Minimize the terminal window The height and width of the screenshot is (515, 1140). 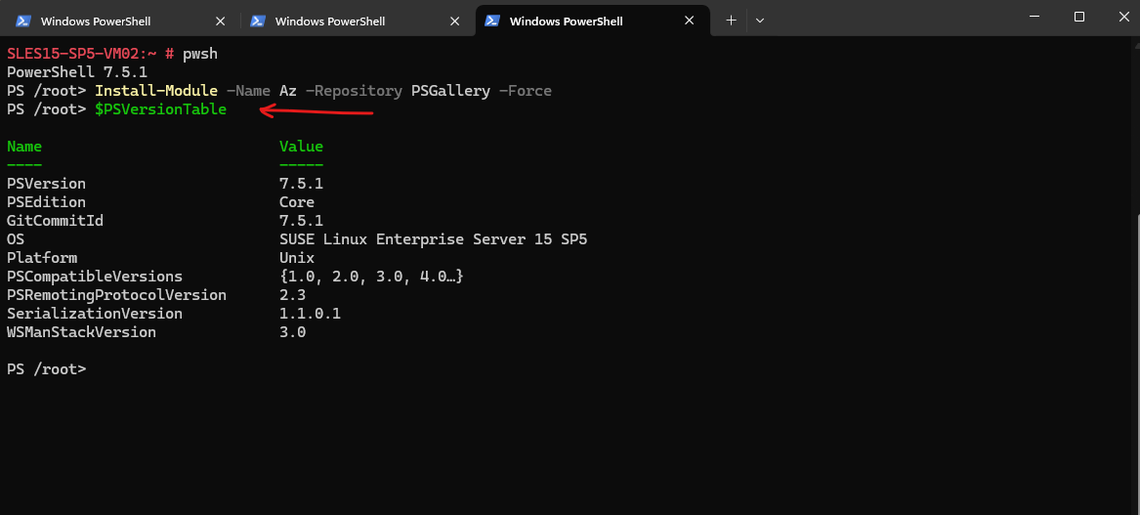click(x=1034, y=17)
